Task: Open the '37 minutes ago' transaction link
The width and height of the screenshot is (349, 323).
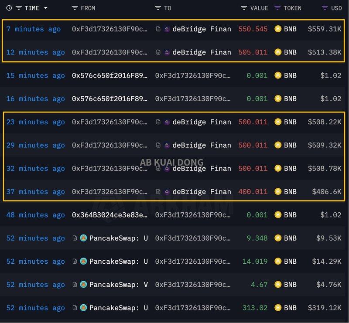Action: point(36,192)
